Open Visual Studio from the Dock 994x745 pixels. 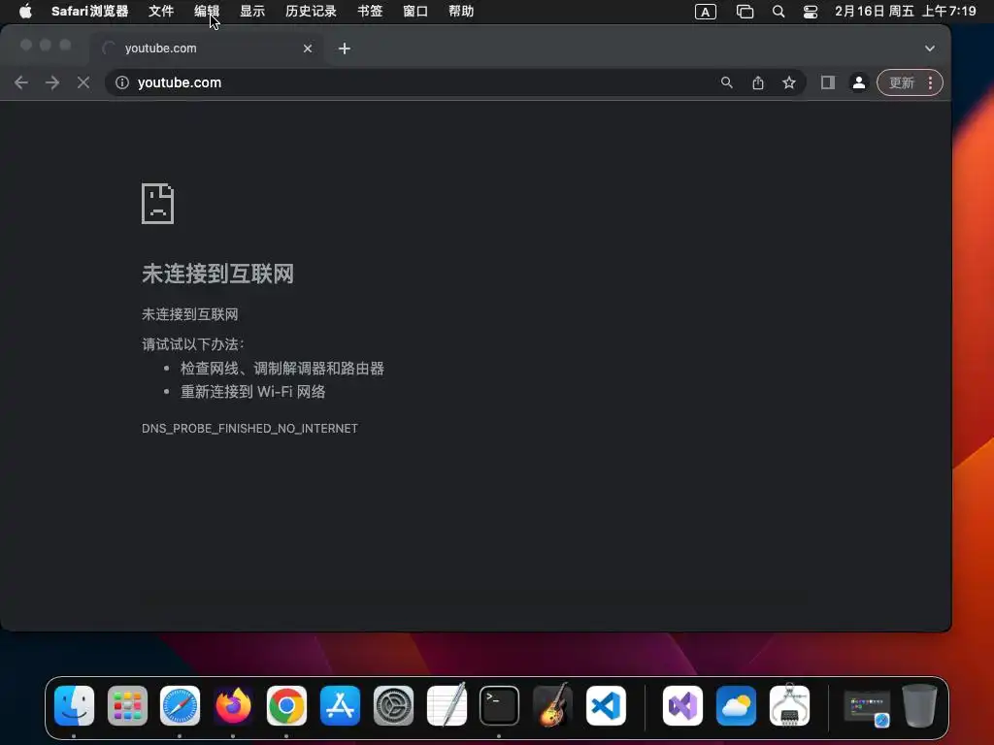682,706
